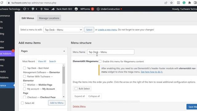Image resolution: width=197 pixels, height=111 pixels.
Task: Open the Select a menu to edit dropdown
Action: pyautogui.click(x=63, y=30)
